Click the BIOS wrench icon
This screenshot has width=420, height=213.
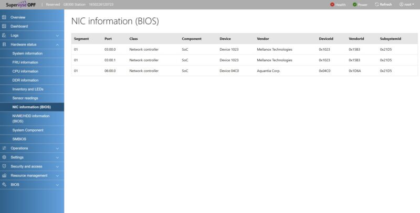4,184
